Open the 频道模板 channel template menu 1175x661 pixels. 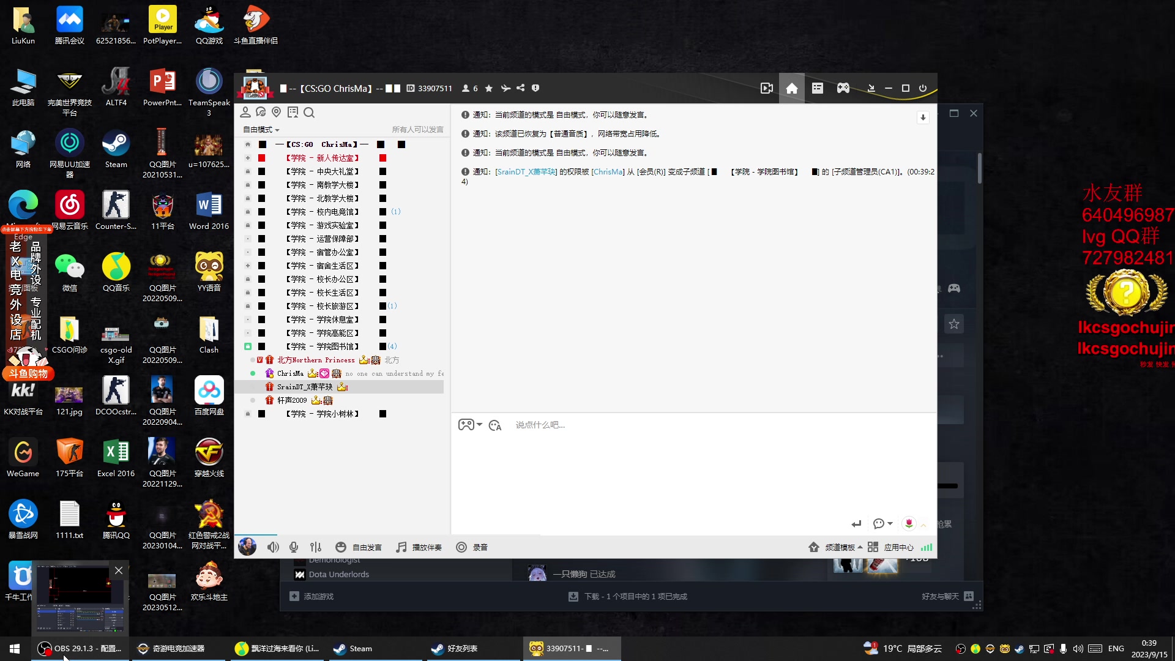835,547
